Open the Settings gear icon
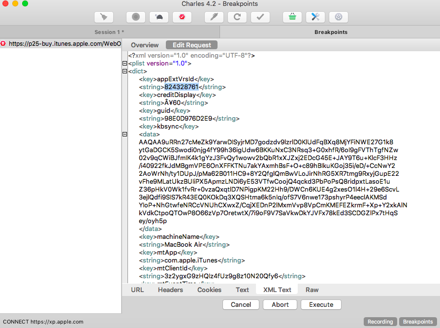 (339, 17)
